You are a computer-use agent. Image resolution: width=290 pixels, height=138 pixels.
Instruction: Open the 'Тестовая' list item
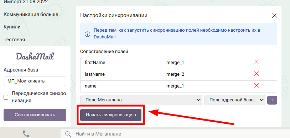pos(14,39)
